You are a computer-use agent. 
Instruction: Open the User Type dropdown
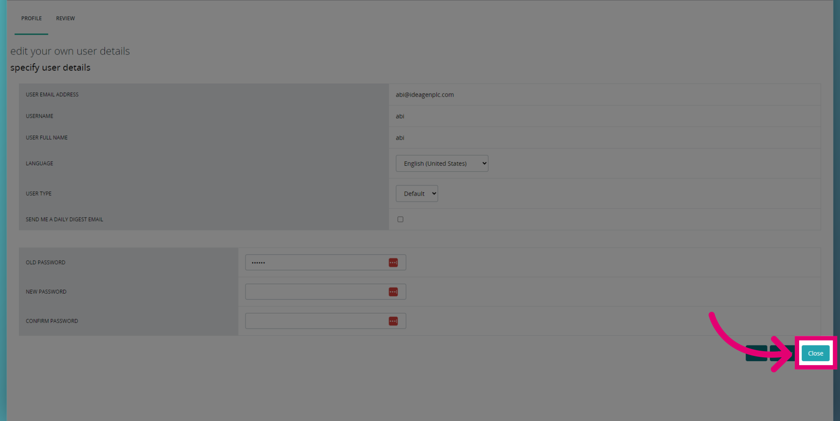(417, 193)
